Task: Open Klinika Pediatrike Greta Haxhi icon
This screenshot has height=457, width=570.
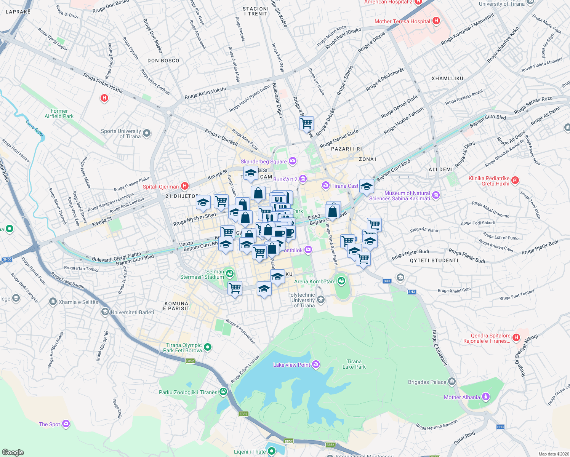Action: pyautogui.click(x=515, y=181)
